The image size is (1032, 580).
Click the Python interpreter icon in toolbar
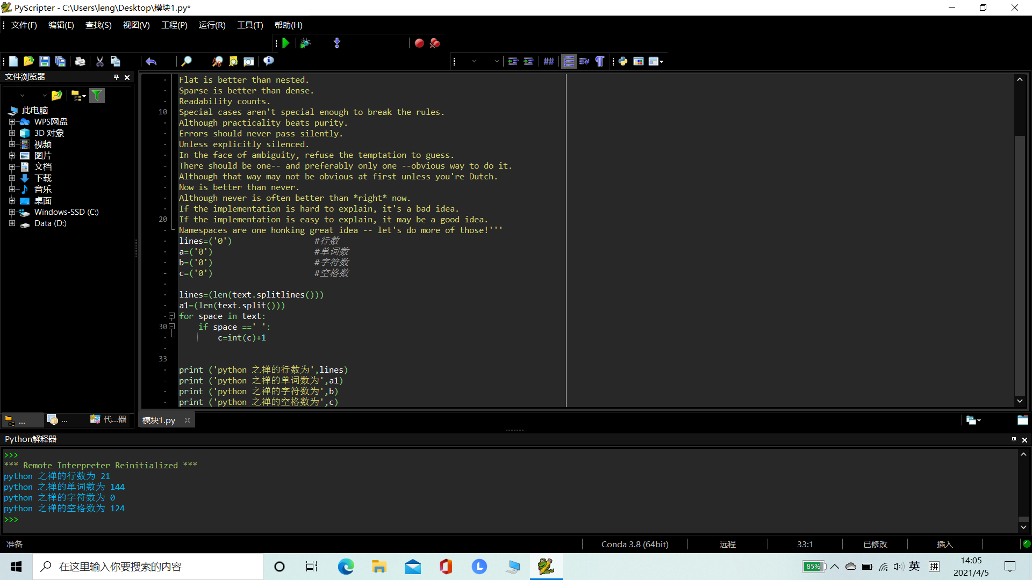click(623, 61)
